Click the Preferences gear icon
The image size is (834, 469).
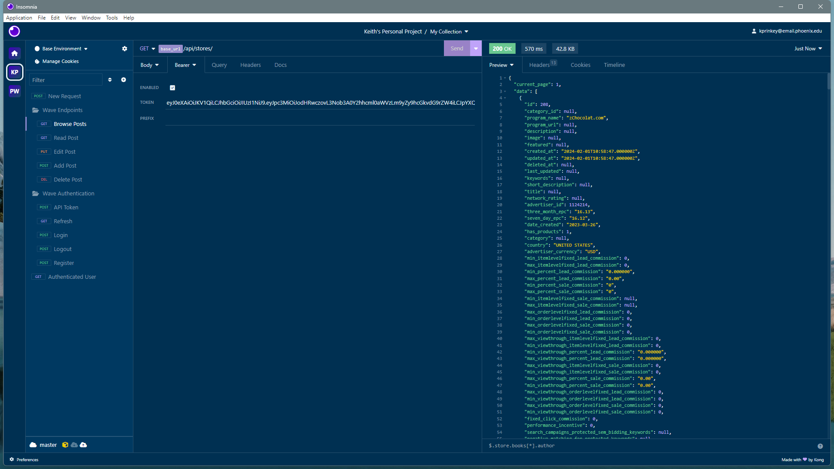pyautogui.click(x=12, y=459)
